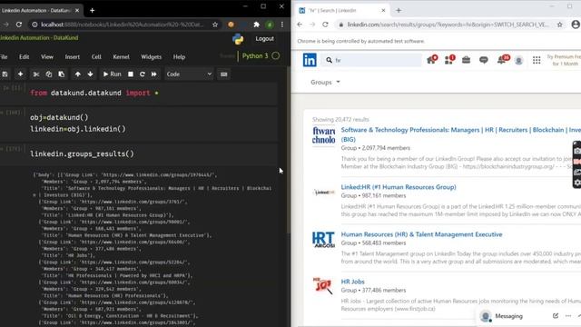This screenshot has width=581, height=327.
Task: Expand the Messaging panel at bottom
Action: [508, 316]
